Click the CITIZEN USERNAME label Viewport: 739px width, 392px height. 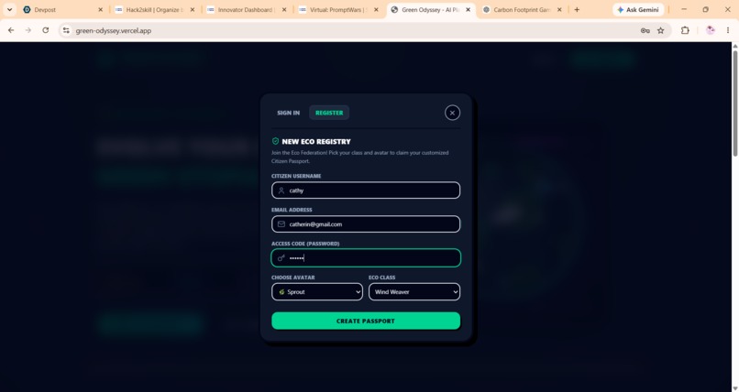pyautogui.click(x=296, y=176)
